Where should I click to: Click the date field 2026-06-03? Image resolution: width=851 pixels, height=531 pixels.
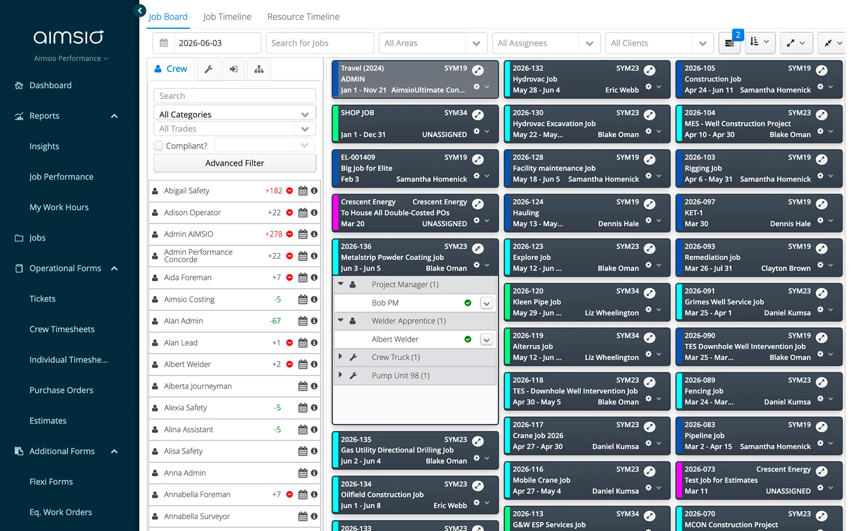[x=217, y=43]
